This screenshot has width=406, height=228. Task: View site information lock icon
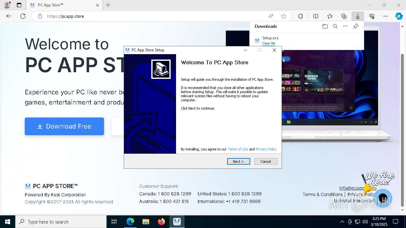[40, 16]
